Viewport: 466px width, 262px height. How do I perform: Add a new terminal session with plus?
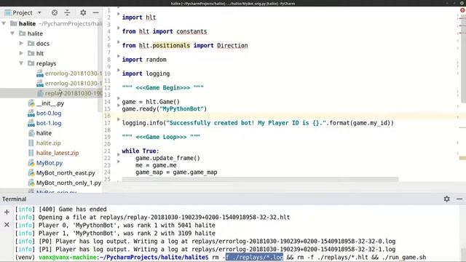[x=7, y=212]
